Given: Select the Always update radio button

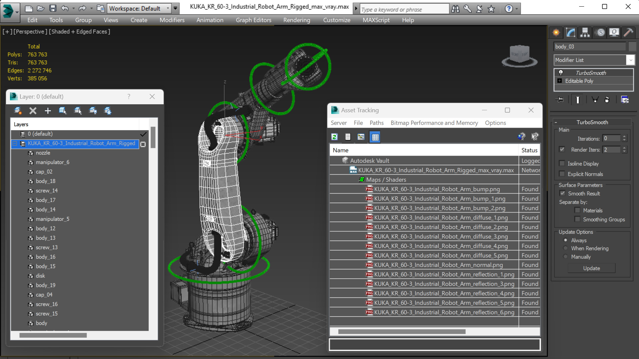Looking at the screenshot, I should [x=565, y=240].
